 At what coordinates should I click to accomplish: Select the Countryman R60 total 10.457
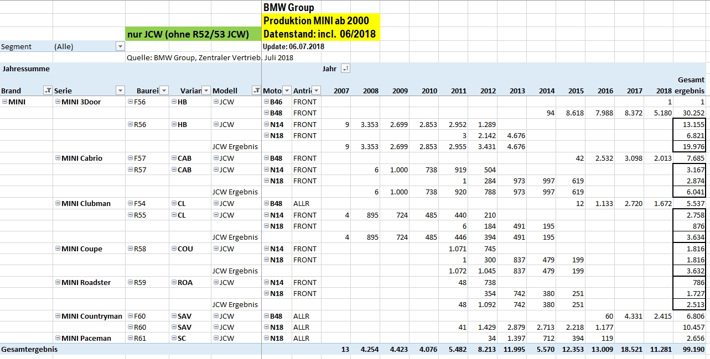click(693, 327)
